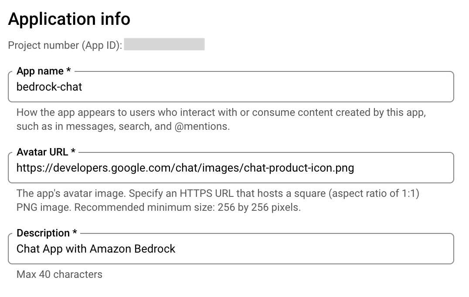Click the "Max 40 characters" hint
The width and height of the screenshot is (469, 297).
coord(59,274)
